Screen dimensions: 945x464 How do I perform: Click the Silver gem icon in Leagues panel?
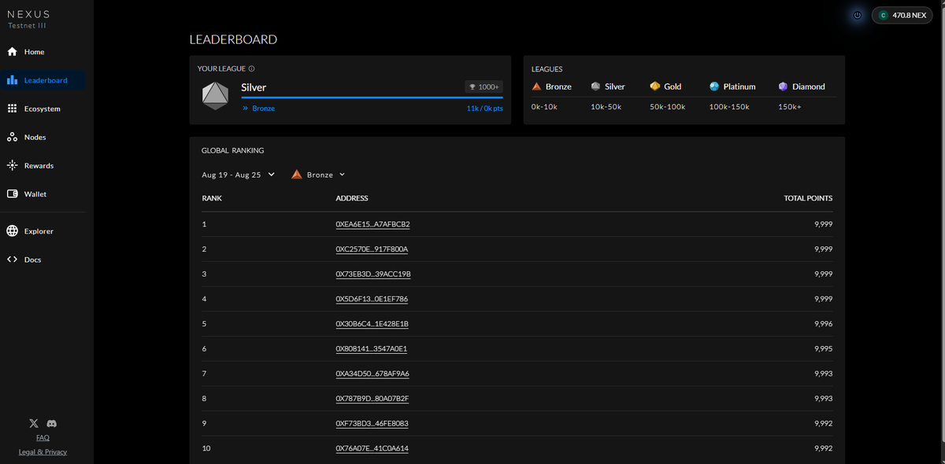(595, 87)
